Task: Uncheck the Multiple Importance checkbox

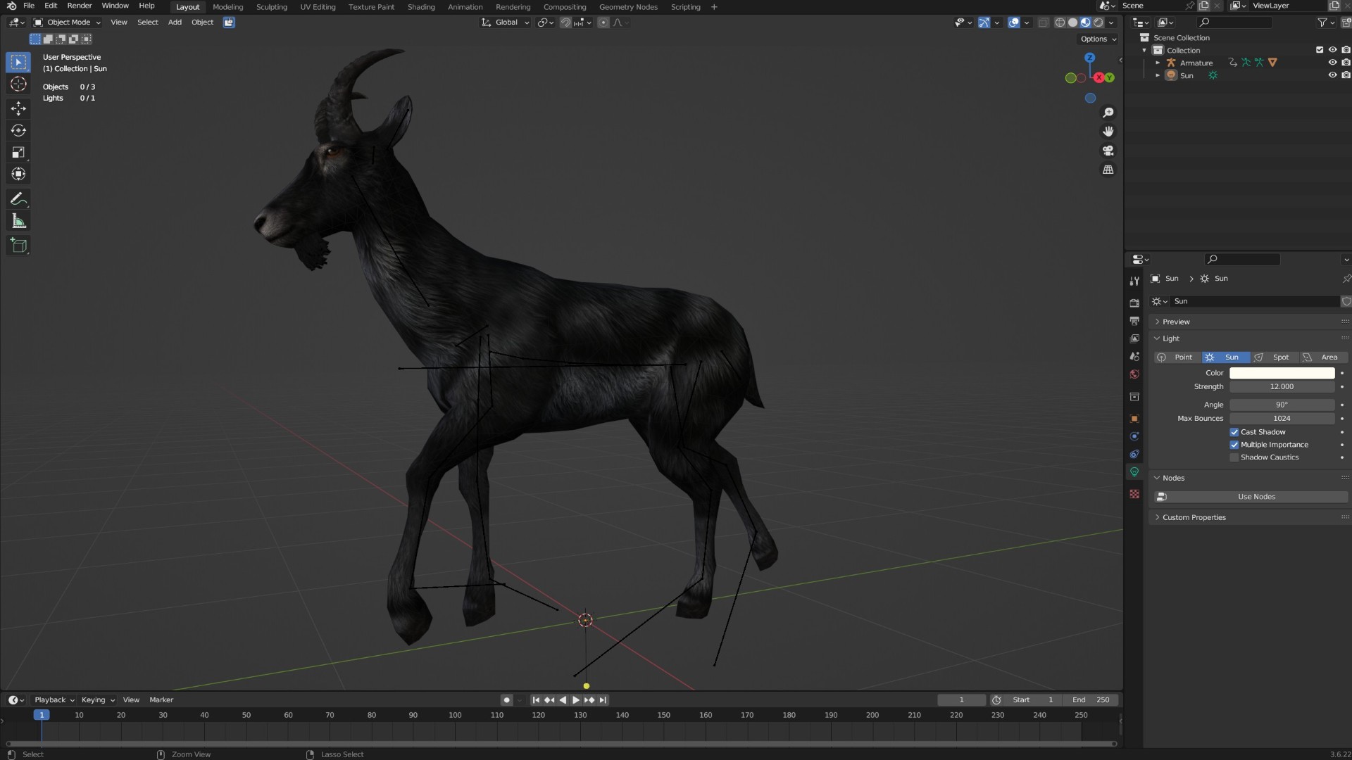Action: tap(1234, 445)
